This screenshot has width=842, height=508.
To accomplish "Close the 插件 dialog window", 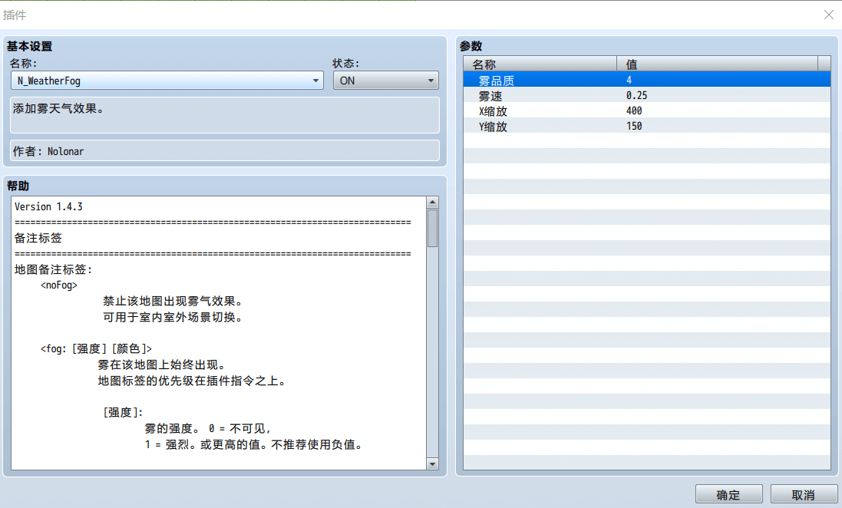I will click(829, 15).
